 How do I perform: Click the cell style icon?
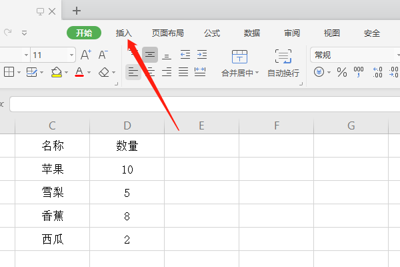[x=31, y=72]
